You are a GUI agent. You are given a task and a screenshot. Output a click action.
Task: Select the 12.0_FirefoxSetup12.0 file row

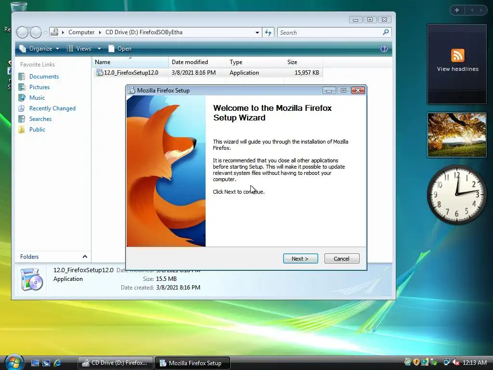pyautogui.click(x=208, y=73)
